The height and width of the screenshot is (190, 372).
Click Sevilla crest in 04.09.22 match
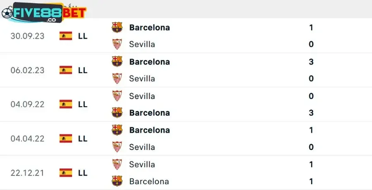pyautogui.click(x=117, y=96)
